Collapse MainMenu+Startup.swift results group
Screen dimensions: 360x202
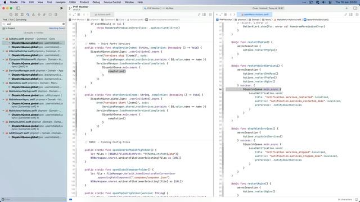click(3, 91)
